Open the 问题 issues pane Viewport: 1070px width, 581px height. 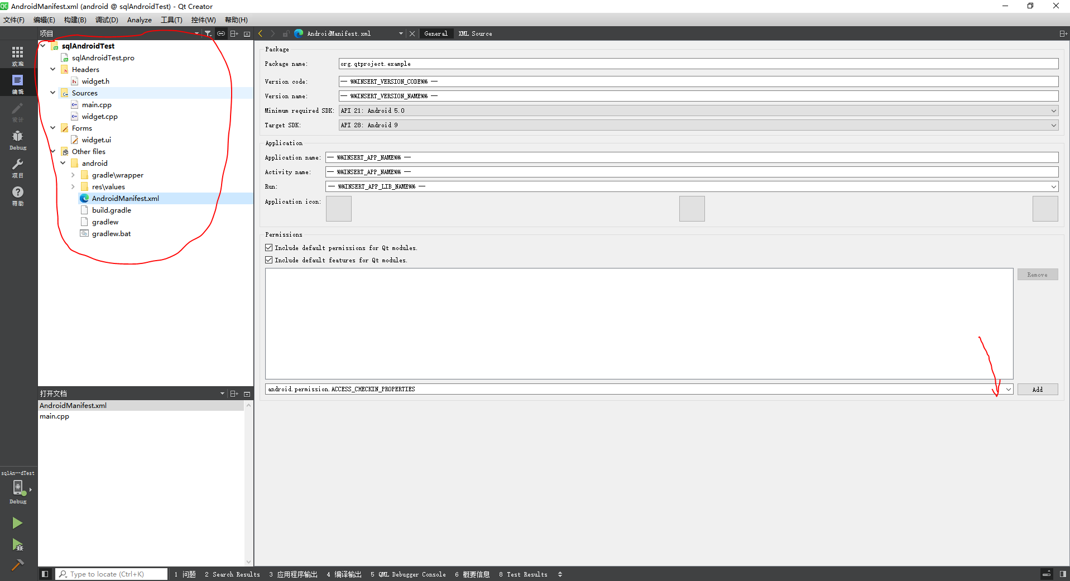point(185,574)
